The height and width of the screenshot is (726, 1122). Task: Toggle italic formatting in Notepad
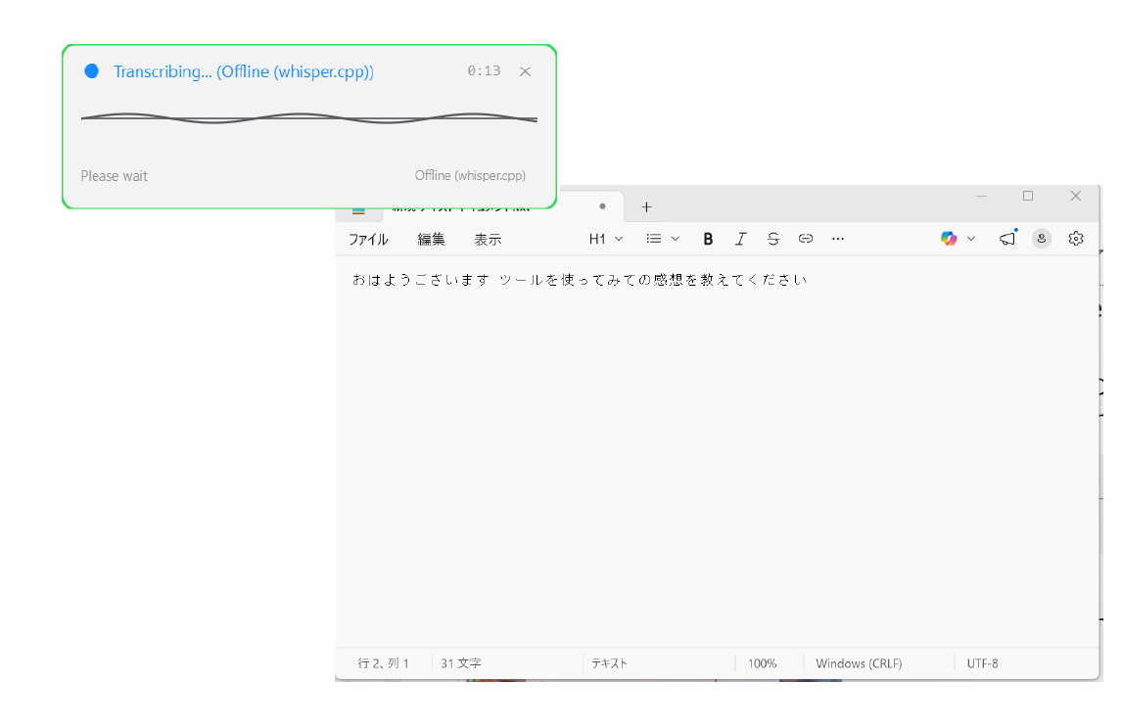pyautogui.click(x=740, y=239)
